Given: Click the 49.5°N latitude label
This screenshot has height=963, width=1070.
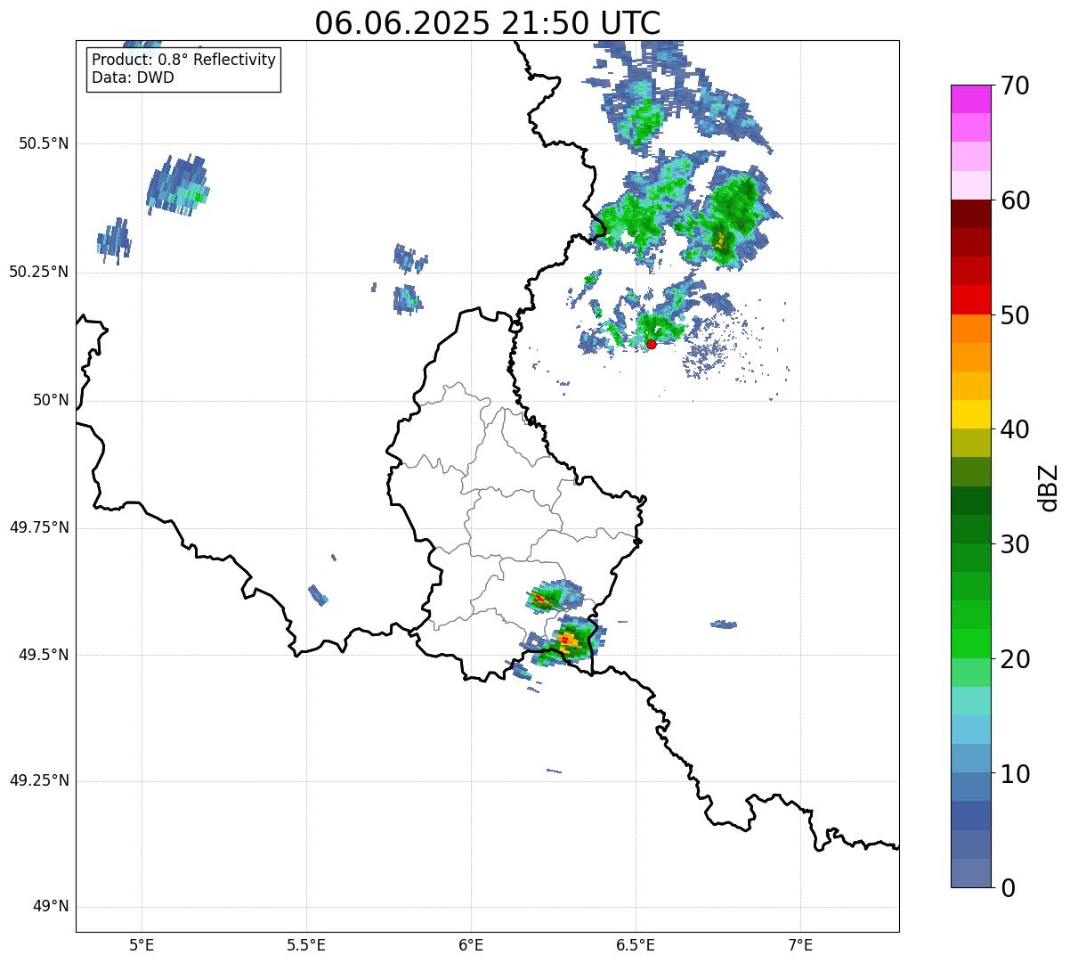Looking at the screenshot, I should 44,655.
